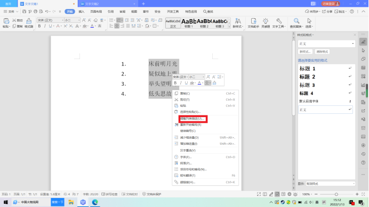Click the Print Preview icon
Image resolution: width=369 pixels, height=207 pixels.
(41, 11)
